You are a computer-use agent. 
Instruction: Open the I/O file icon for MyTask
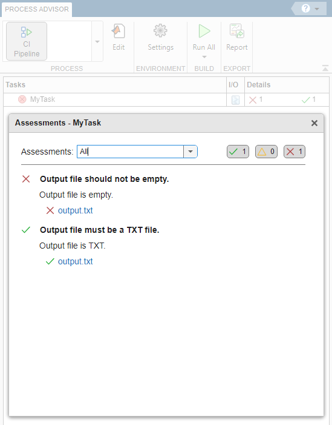point(235,100)
